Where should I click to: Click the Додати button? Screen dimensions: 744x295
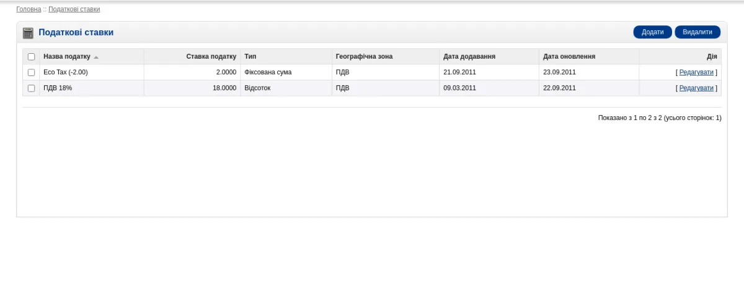[x=652, y=32]
